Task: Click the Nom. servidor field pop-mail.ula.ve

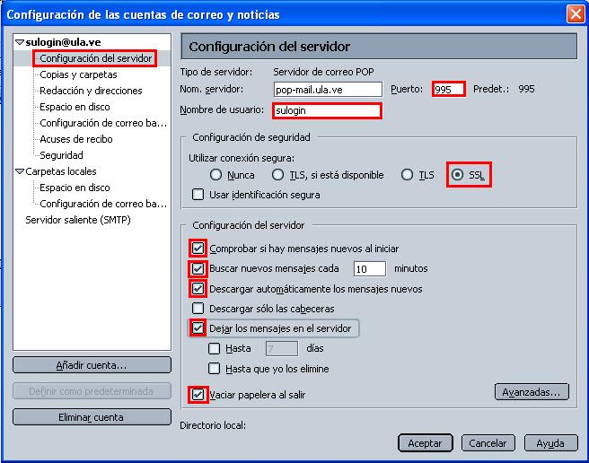Action: [x=328, y=90]
